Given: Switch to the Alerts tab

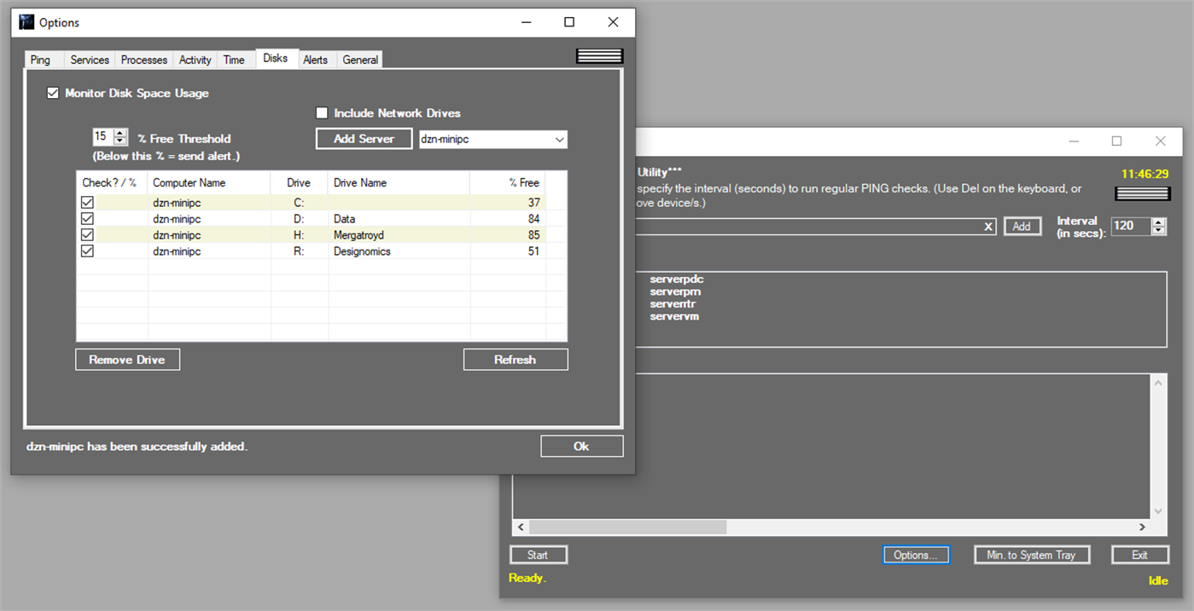Looking at the screenshot, I should point(316,60).
